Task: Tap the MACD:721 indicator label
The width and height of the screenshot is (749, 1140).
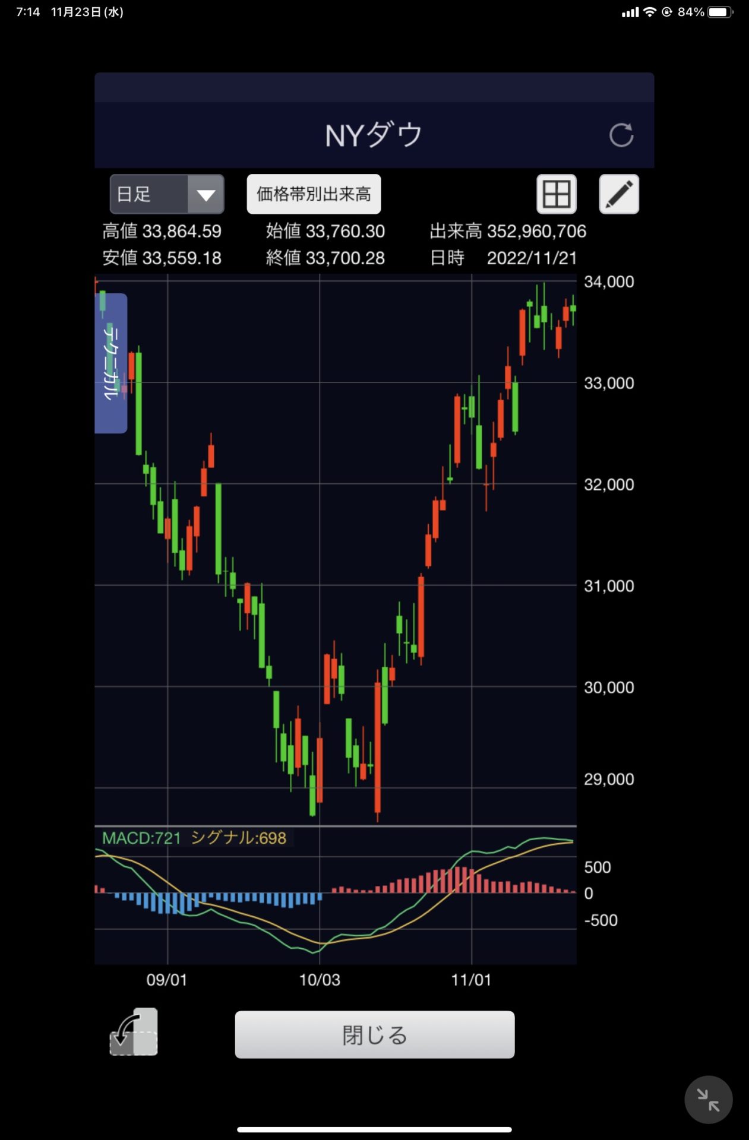Action: [141, 838]
